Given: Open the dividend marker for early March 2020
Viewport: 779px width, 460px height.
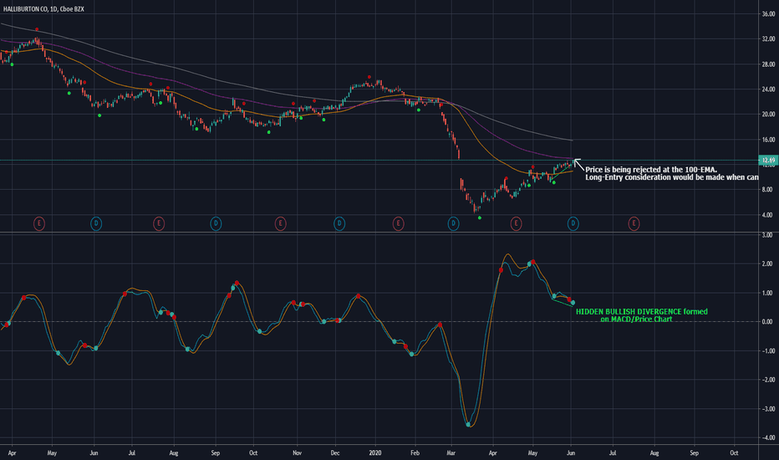Looking at the screenshot, I should point(453,224).
